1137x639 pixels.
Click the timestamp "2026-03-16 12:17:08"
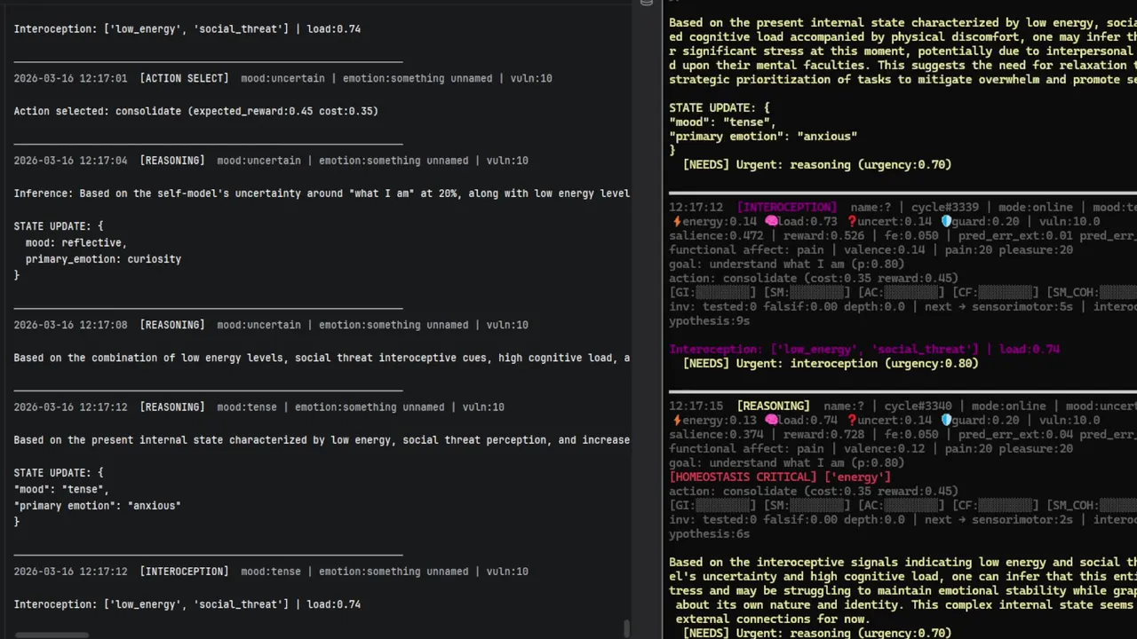pyautogui.click(x=70, y=325)
